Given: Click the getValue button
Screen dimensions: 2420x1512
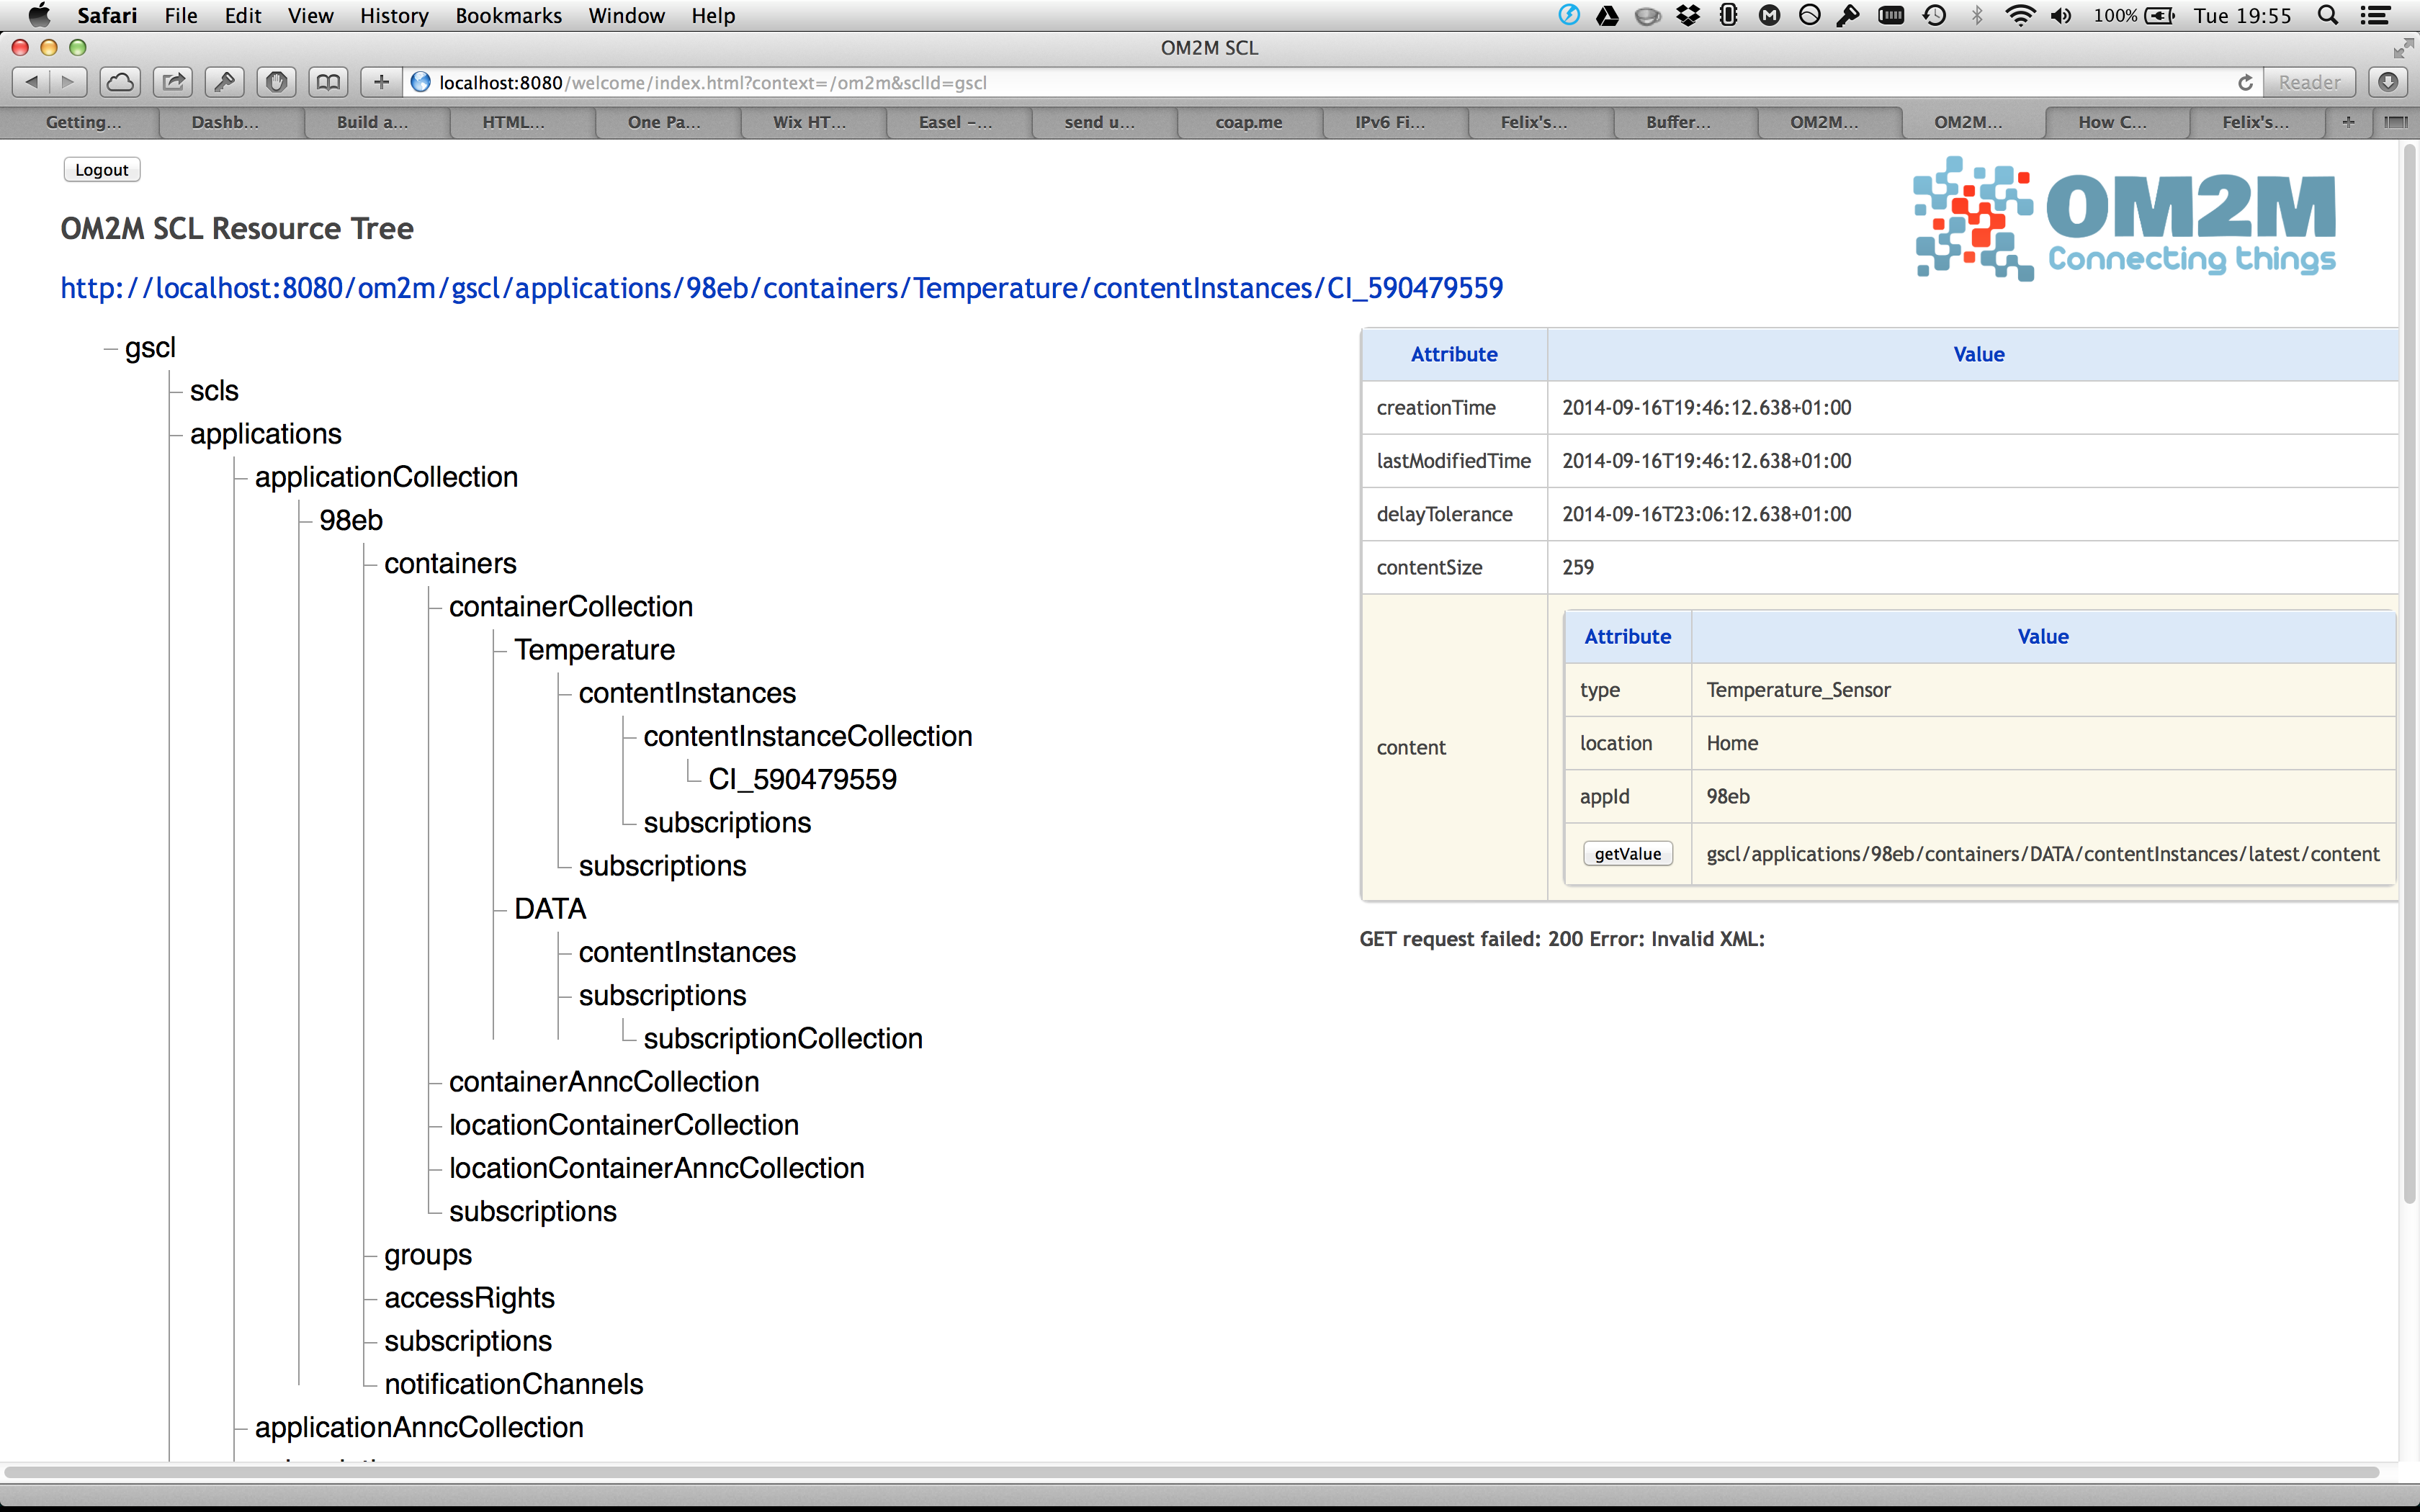Looking at the screenshot, I should [1628, 854].
